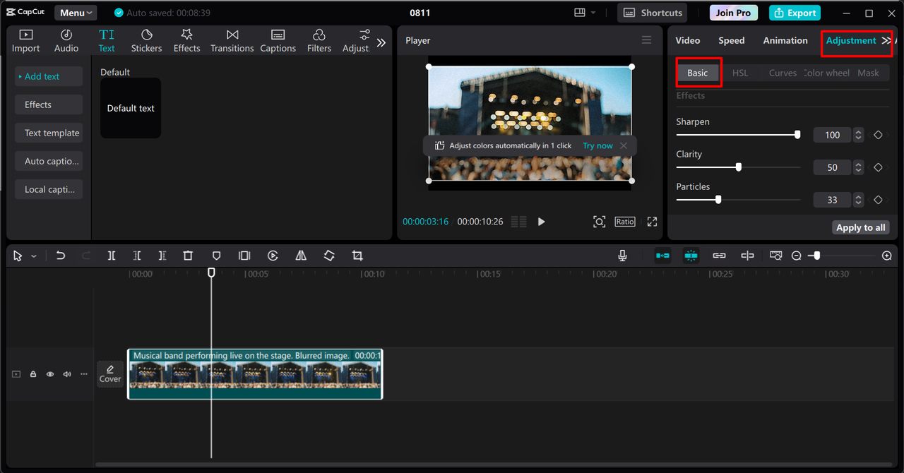Screen dimensions: 904x473
Task: Mute the video track audio
Action: point(67,374)
